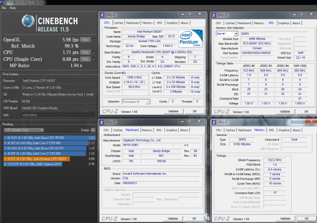The image size is (317, 223).
Task: Click the Max Bandwidth PC3-8500F value
Action: (x=257, y=44)
